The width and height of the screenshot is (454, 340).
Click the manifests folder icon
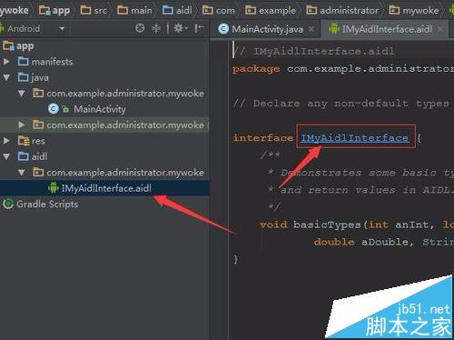[x=24, y=62]
